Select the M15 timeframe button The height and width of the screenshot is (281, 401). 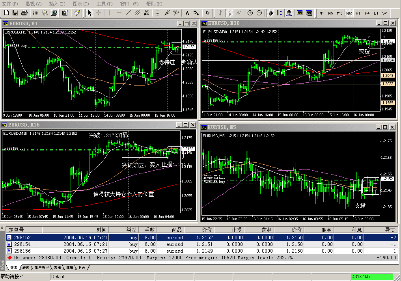point(339,13)
